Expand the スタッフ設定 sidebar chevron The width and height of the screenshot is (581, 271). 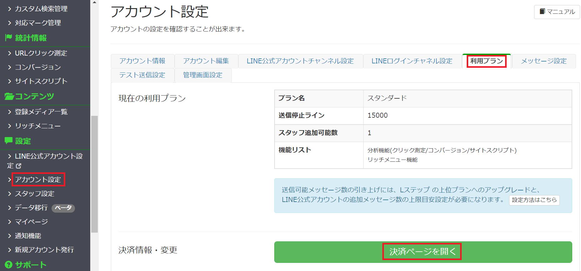pyautogui.click(x=9, y=194)
